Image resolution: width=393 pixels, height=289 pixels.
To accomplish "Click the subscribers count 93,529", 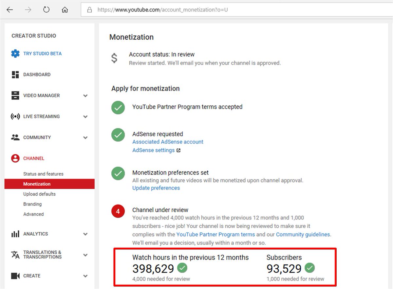I will (284, 269).
